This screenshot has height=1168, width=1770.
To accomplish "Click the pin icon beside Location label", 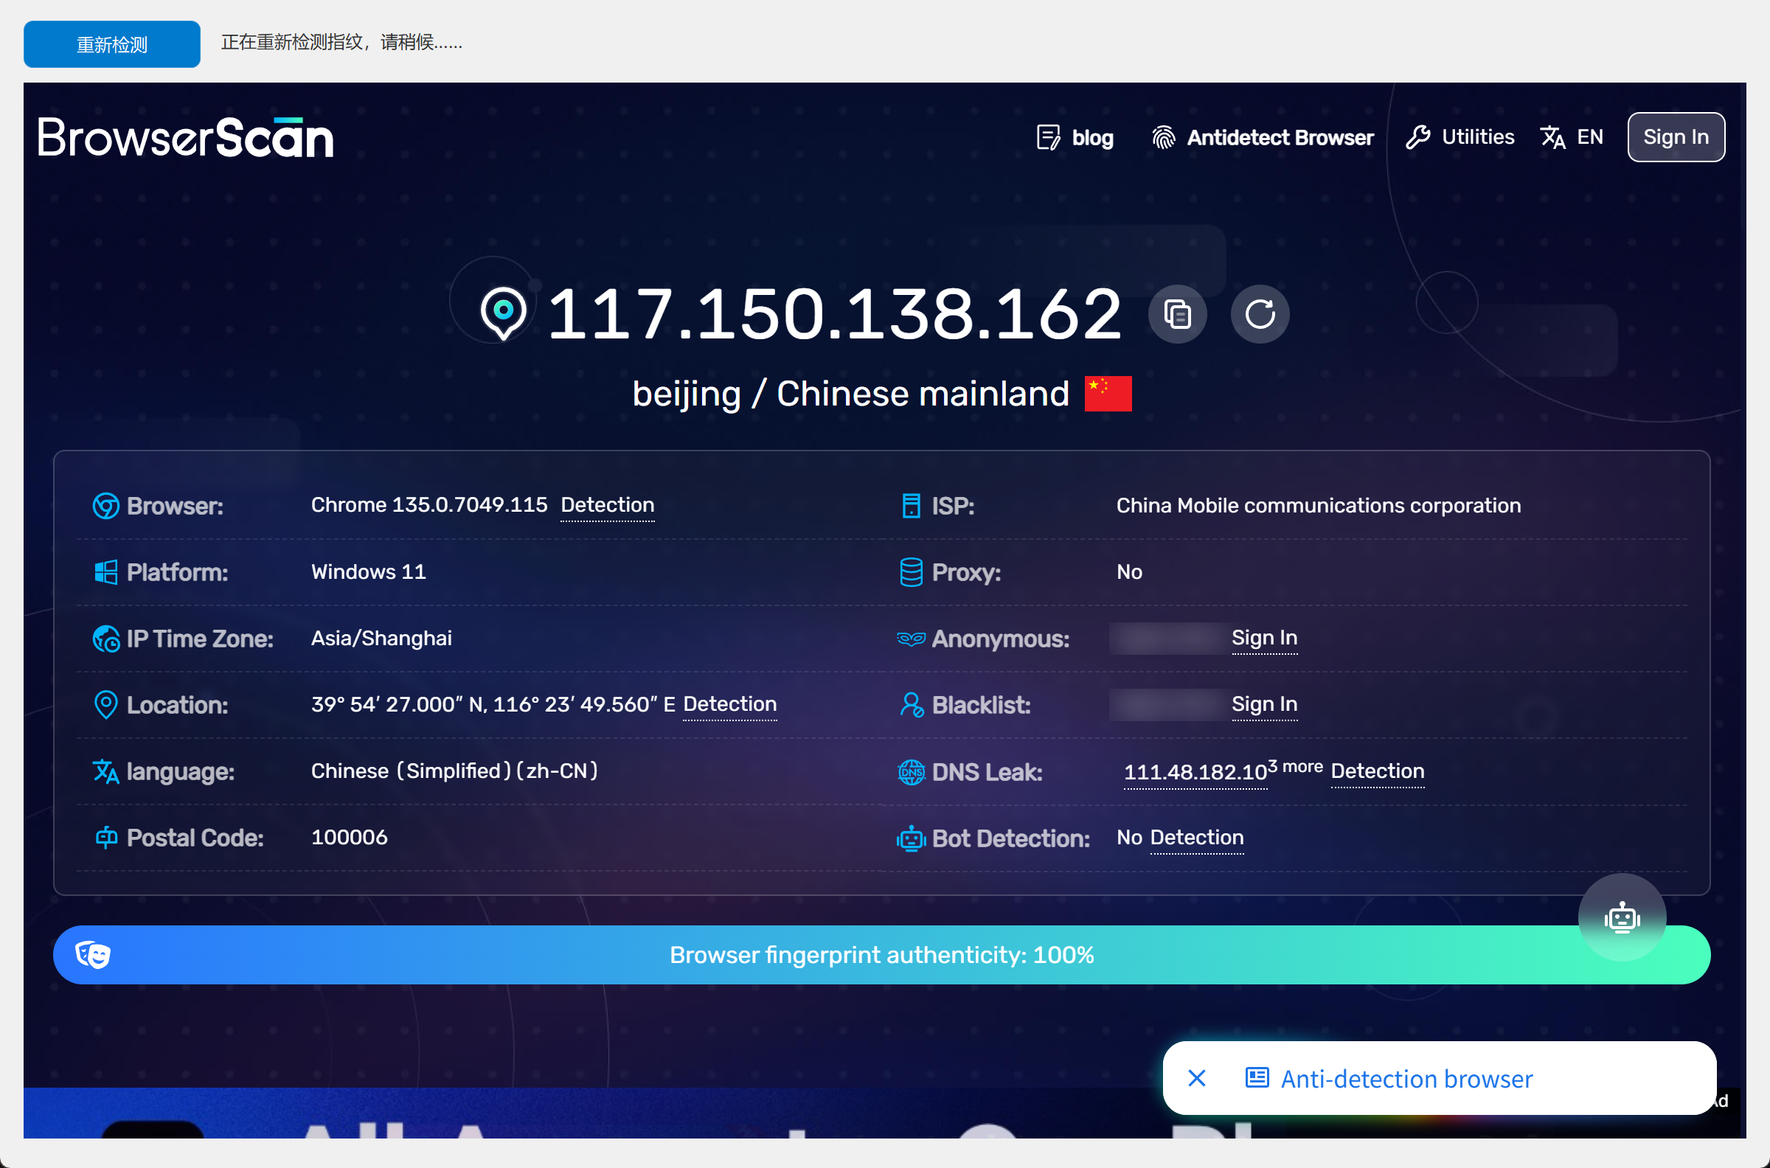I will 105,705.
